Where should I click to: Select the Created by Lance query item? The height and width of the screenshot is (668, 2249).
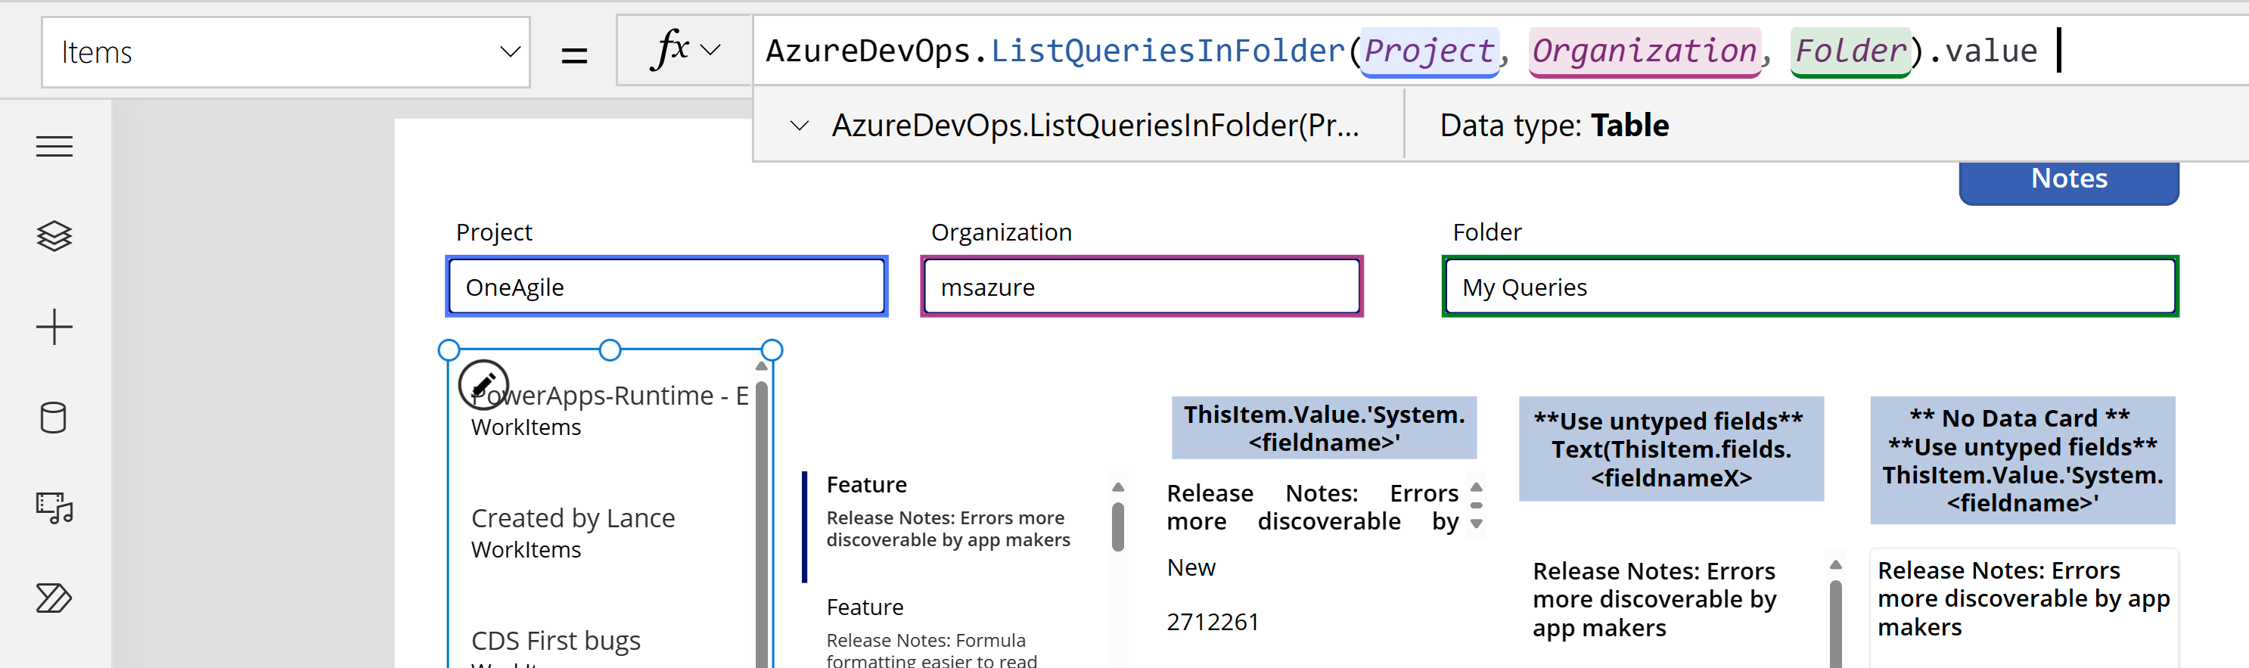coord(573,532)
